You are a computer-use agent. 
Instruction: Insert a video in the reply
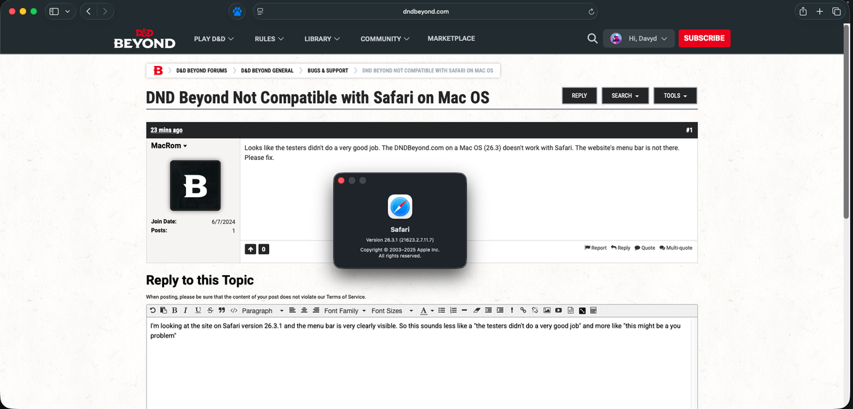pyautogui.click(x=558, y=310)
